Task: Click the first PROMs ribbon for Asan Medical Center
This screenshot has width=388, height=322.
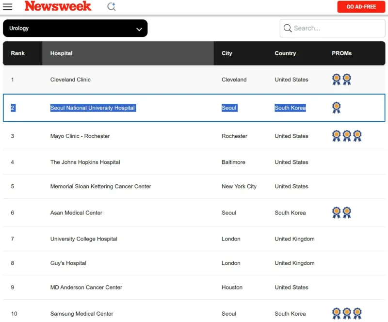Action: pos(336,212)
